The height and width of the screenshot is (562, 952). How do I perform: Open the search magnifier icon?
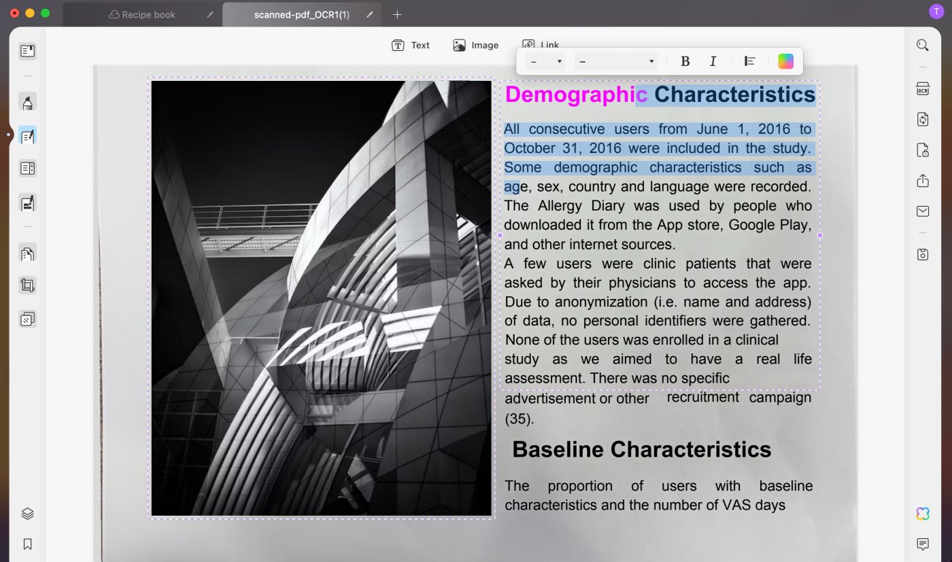[x=922, y=45]
